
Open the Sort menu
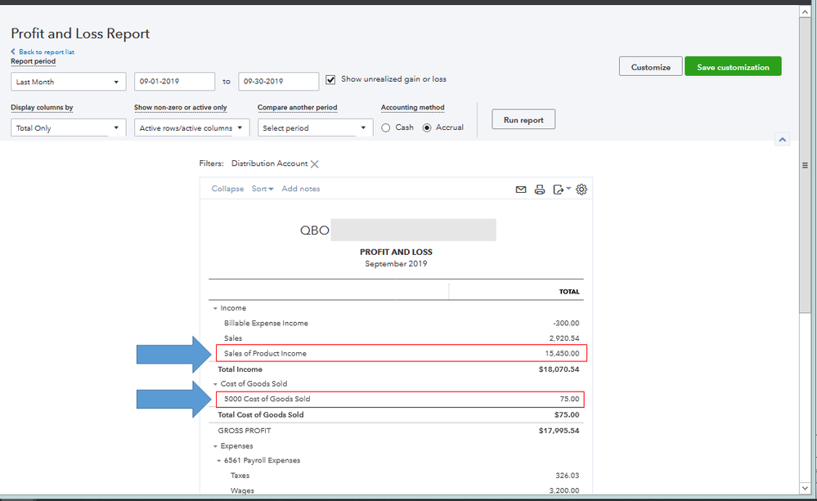point(262,189)
